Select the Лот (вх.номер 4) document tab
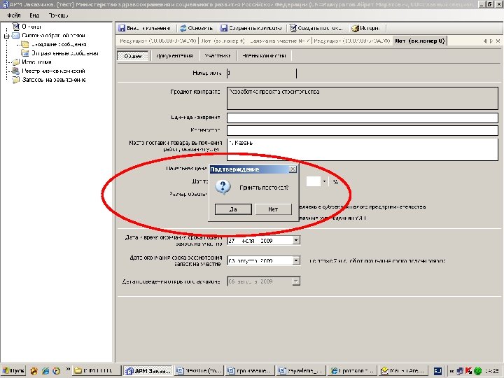Viewport: 504px width, 378px height. coord(223,41)
